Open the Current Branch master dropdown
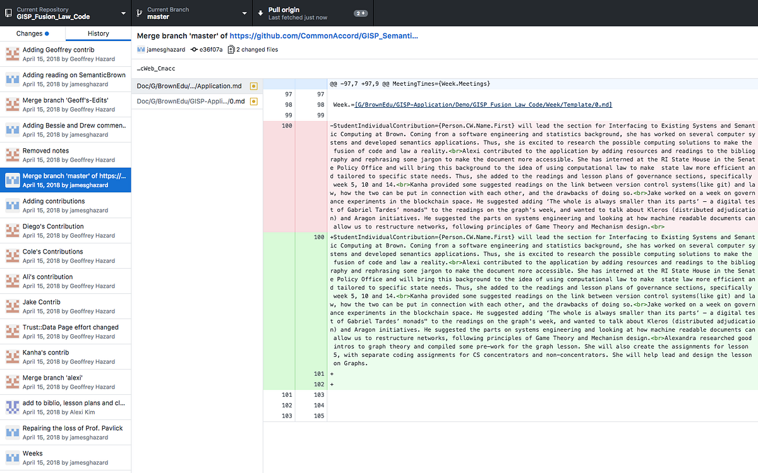The image size is (758, 473). [189, 13]
